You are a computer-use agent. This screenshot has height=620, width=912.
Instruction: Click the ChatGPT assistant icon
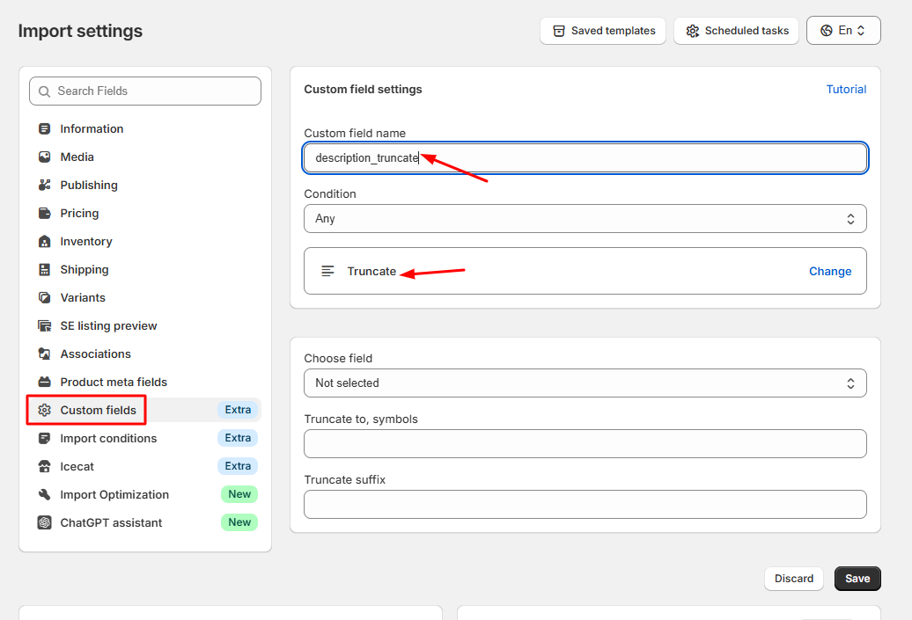44,522
